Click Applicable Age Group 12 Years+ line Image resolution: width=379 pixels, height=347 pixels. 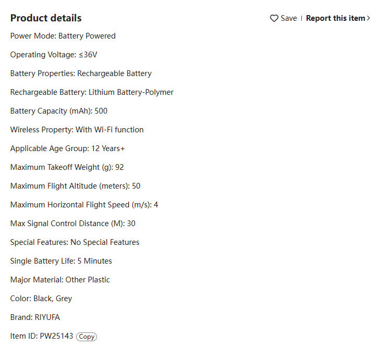click(x=67, y=148)
